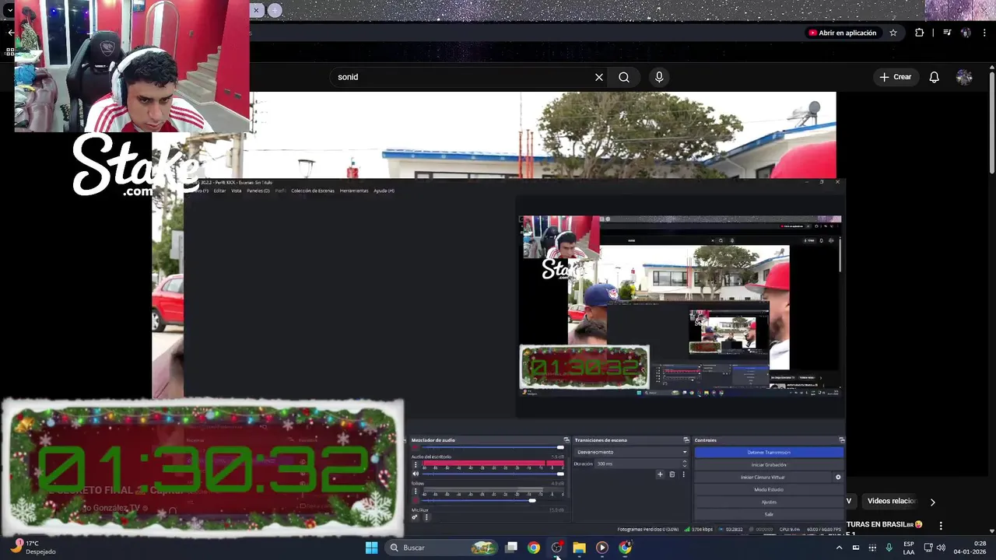996x560 pixels.
Task: Add a scene transition with plus
Action: click(x=660, y=474)
